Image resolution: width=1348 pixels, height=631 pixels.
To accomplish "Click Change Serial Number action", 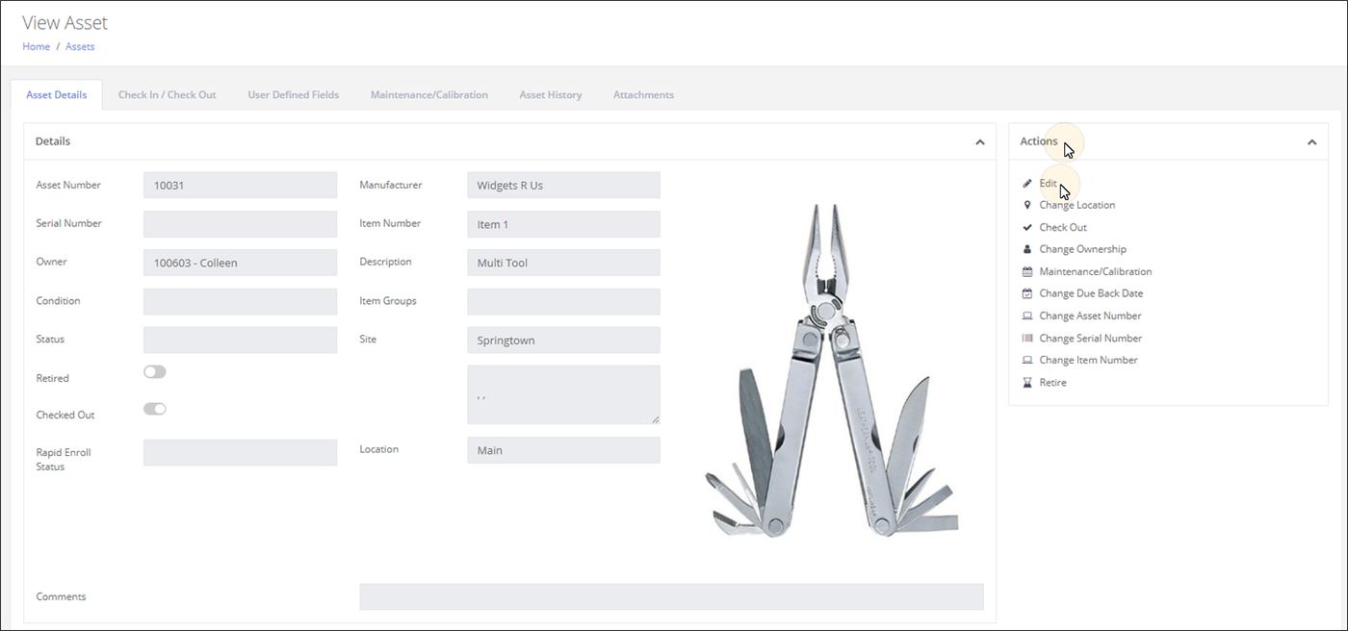I will pos(1091,338).
